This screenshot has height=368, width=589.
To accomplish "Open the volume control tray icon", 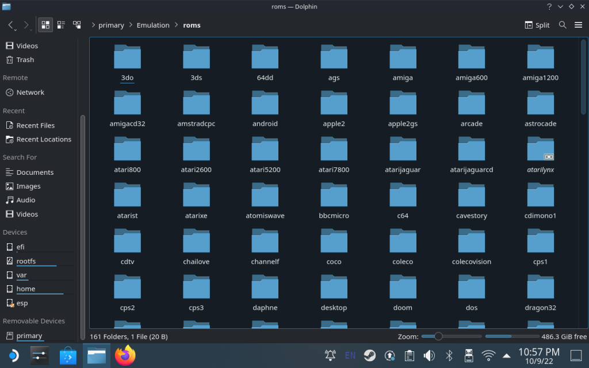I will click(429, 355).
